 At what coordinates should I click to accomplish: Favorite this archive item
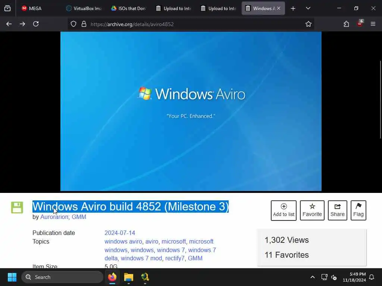[x=312, y=210]
